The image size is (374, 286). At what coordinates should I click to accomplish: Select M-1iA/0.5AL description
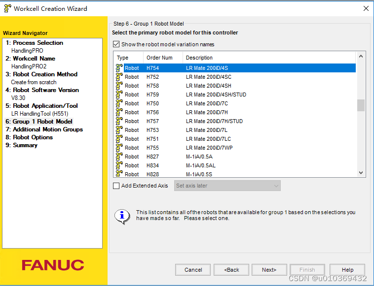click(201, 165)
